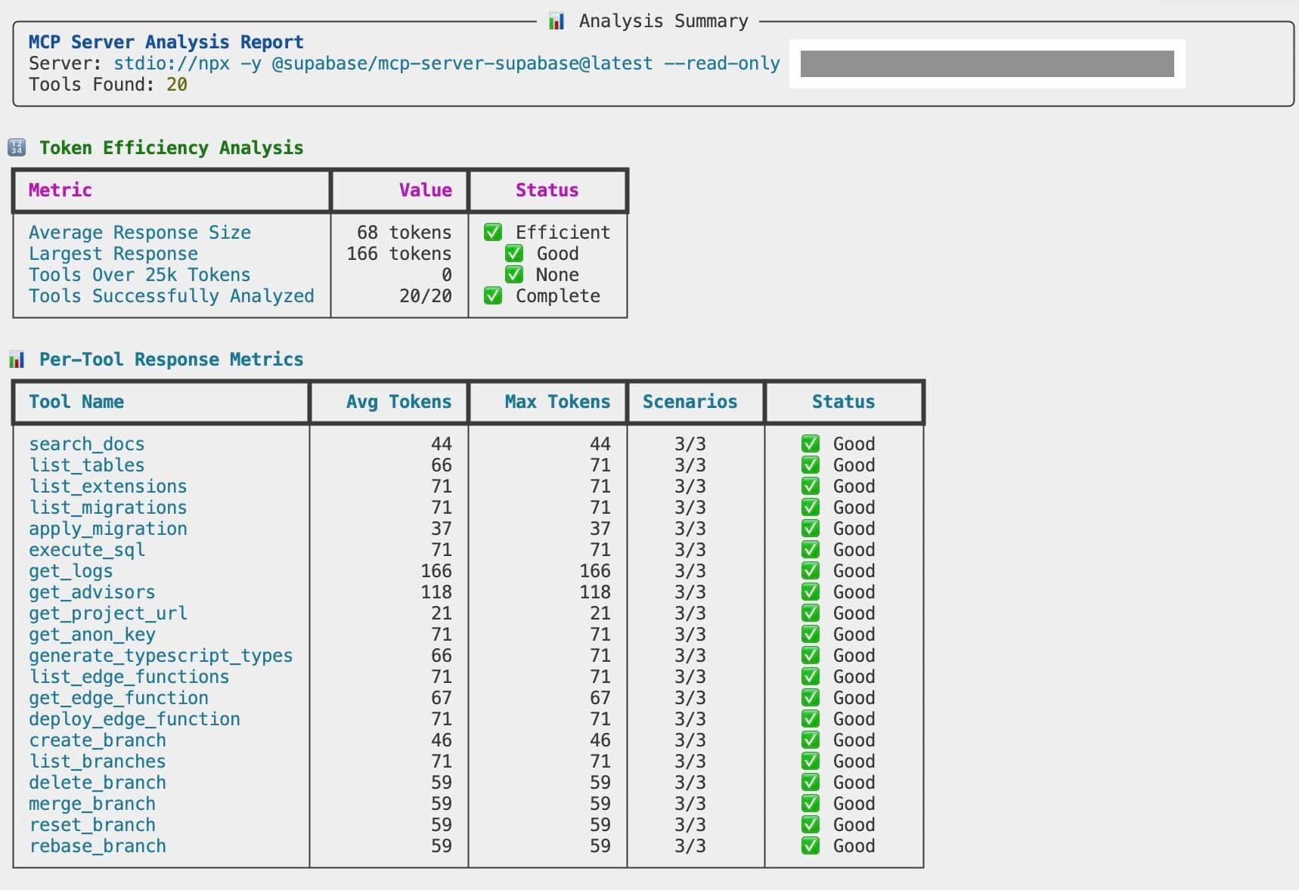This screenshot has height=890, width=1299.
Task: Click the 1234 icon before Token Efficiency Analysis
Action: click(17, 147)
